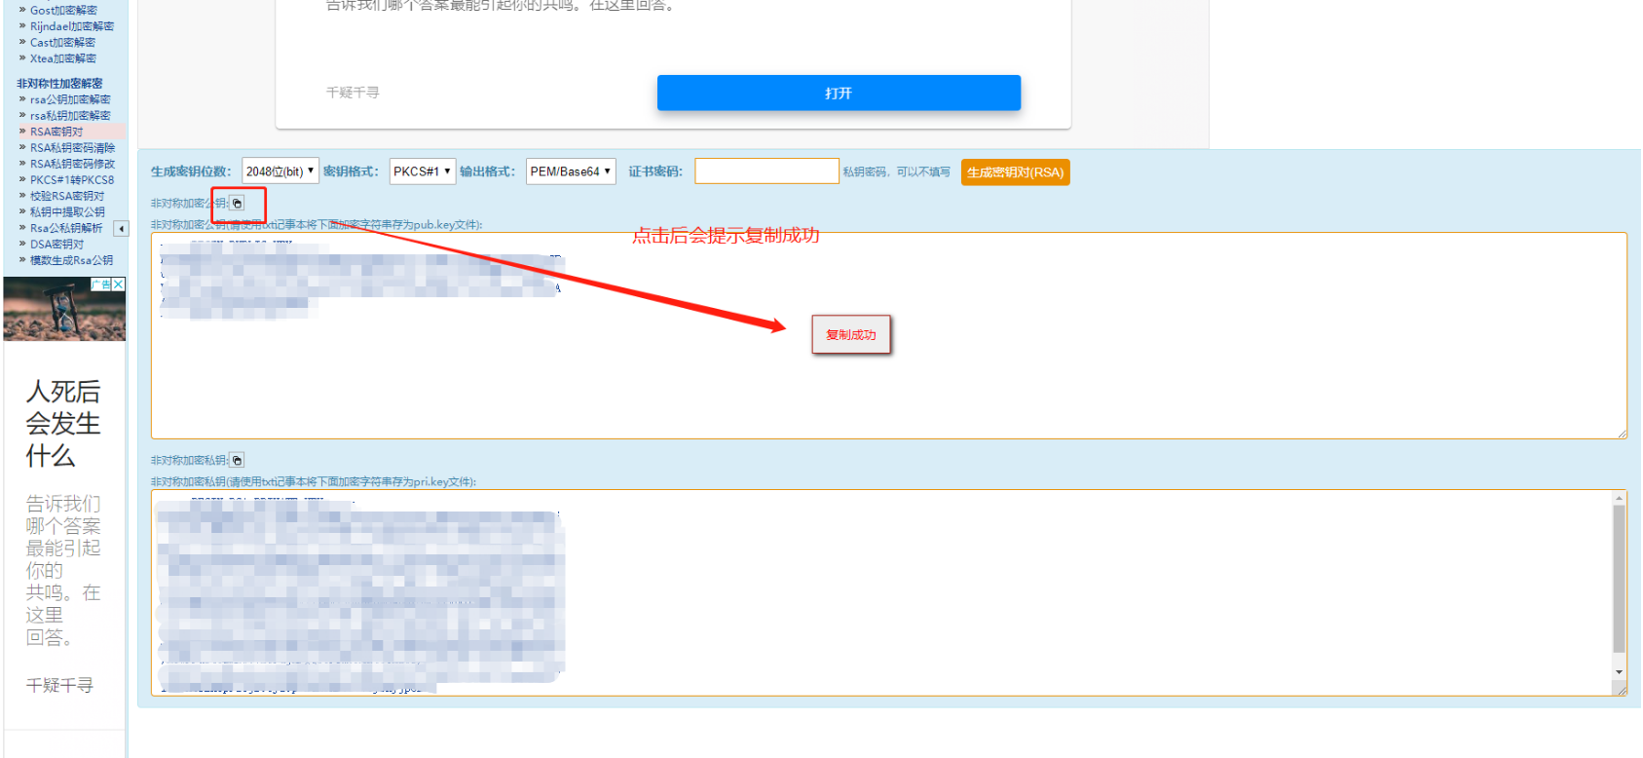
Task: Click the 千疑千寻 text in the top ad
Action: [x=353, y=93]
